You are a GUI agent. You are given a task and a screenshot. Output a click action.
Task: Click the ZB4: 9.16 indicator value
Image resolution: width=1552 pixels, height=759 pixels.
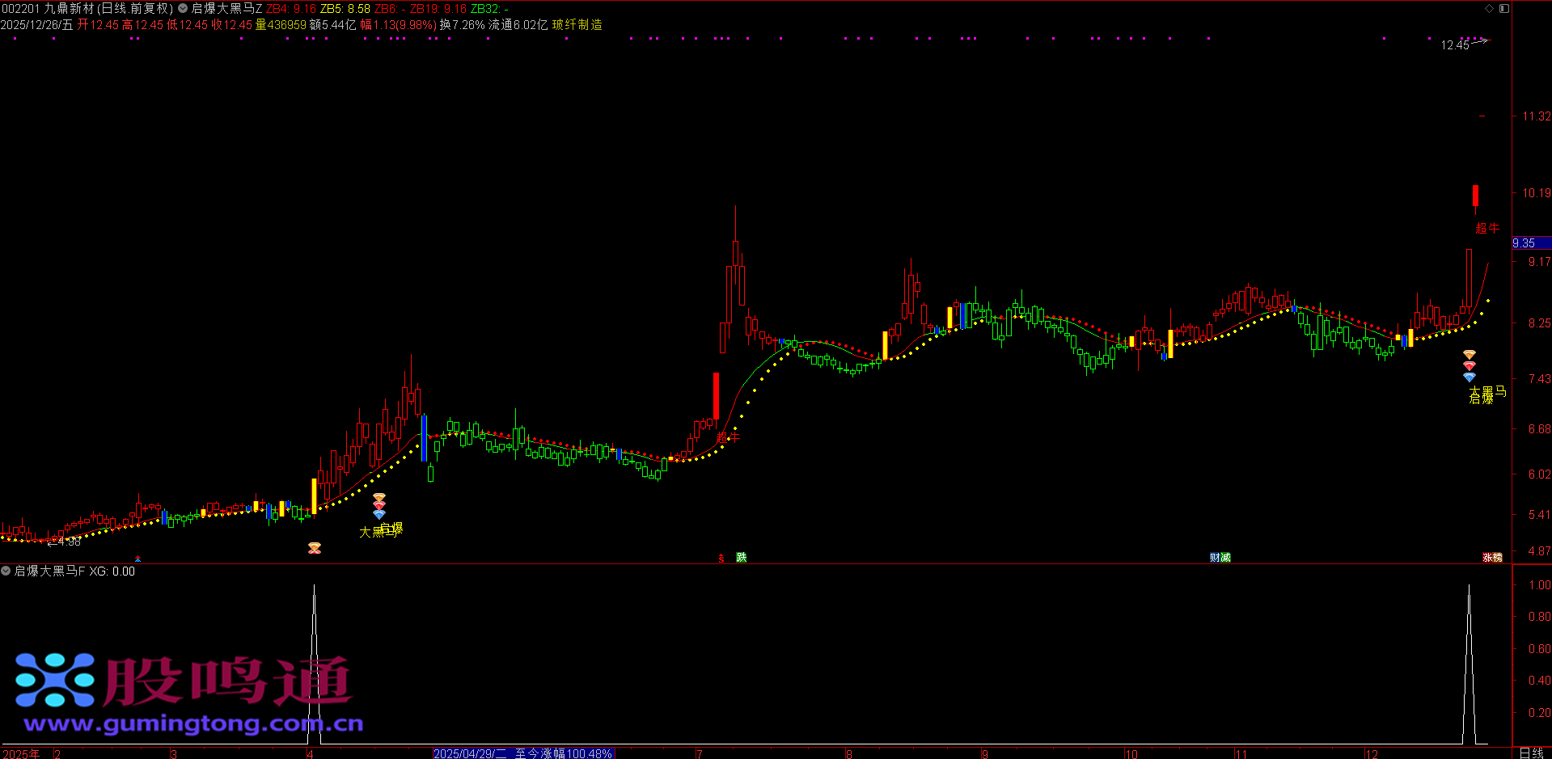coord(291,8)
